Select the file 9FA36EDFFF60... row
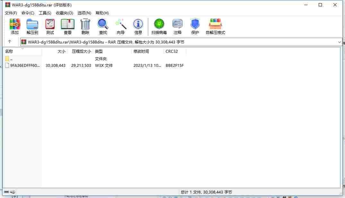Screen dimensions: 345x198 pyautogui.click(x=94, y=65)
